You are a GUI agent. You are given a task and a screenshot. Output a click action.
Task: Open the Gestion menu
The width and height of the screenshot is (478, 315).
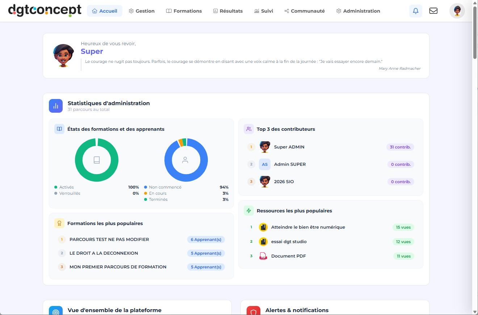click(x=142, y=11)
